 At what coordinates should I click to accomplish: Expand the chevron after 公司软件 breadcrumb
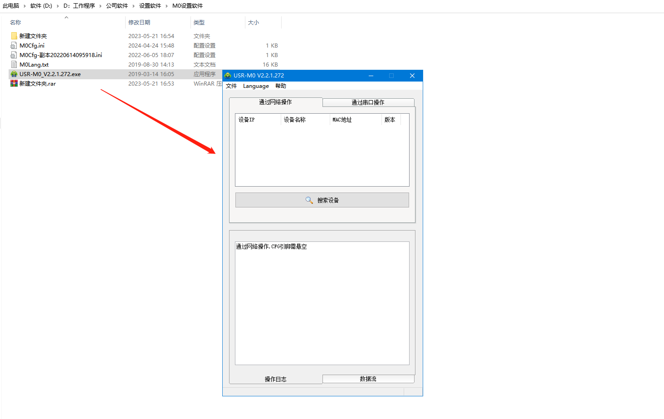pos(134,6)
